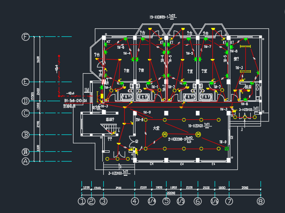This screenshot has width=285, height=213.
Task: Click the 大堂 room label
Action: [x=156, y=128]
